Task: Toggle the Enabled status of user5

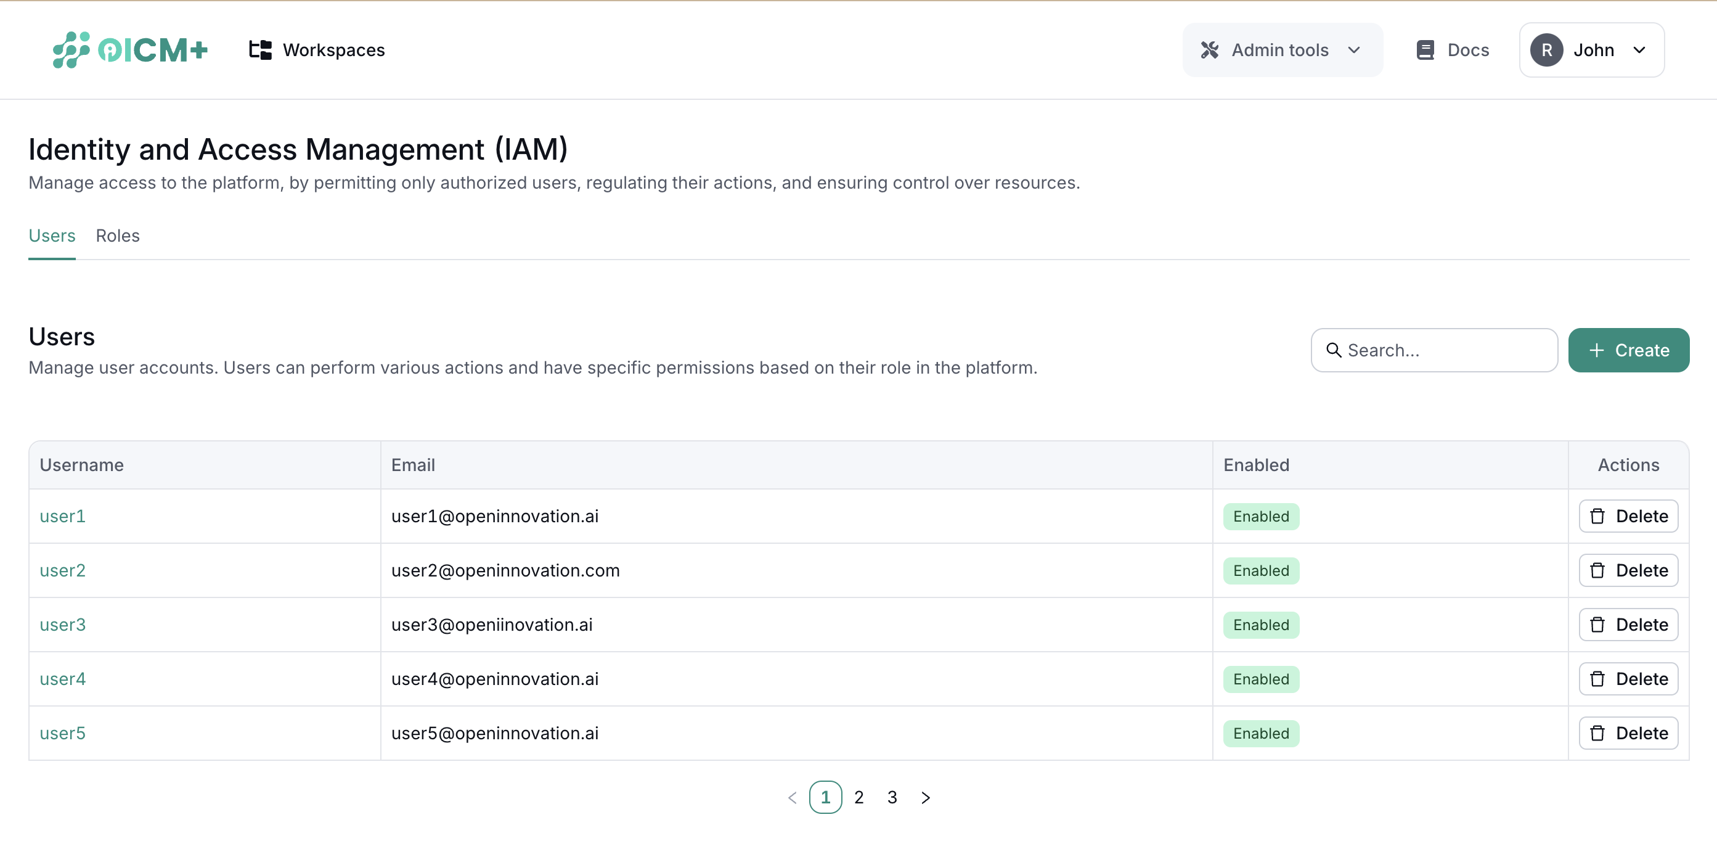Action: point(1260,733)
